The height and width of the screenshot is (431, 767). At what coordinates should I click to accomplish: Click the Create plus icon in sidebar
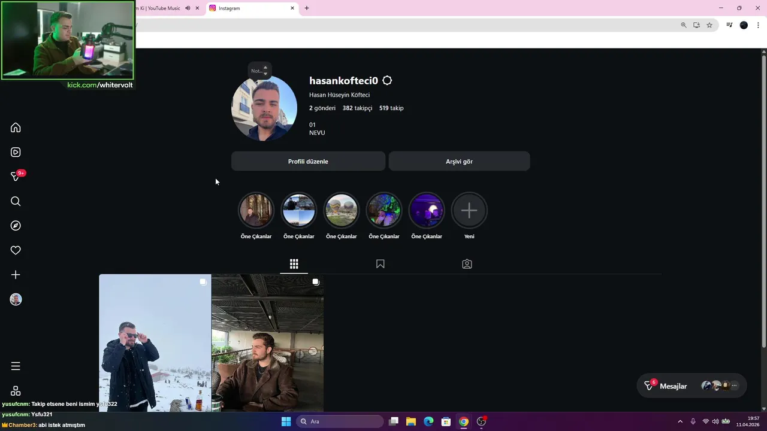pos(16,275)
